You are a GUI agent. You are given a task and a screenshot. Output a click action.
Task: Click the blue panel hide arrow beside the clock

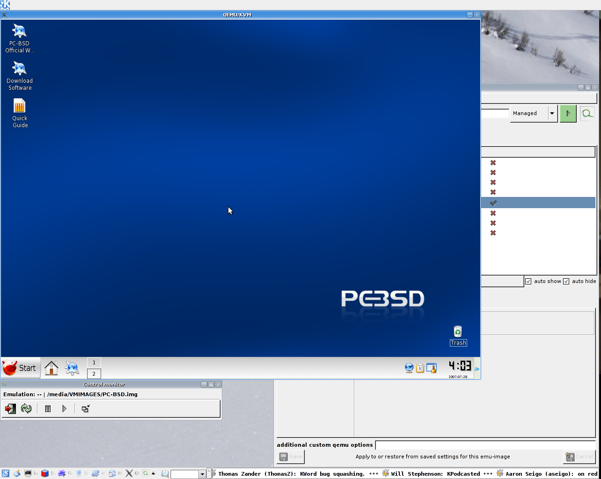477,369
